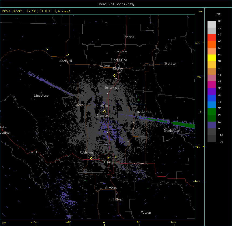This screenshot has height=226, width=232.
Task: Click the yellow marker above RockyMH
Action: 67,55
